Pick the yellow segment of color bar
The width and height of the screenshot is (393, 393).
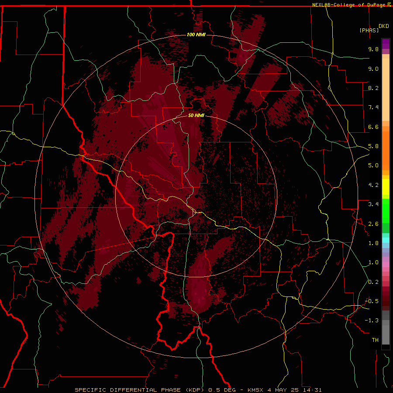click(x=386, y=187)
